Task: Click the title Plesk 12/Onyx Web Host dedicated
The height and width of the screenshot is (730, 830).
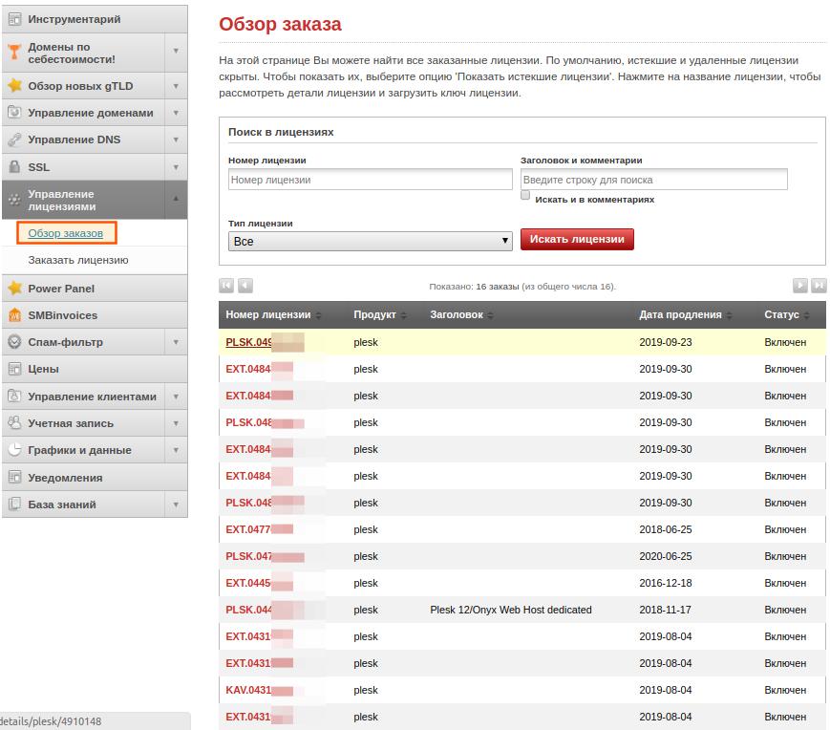Action: (x=511, y=610)
